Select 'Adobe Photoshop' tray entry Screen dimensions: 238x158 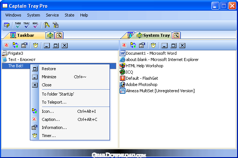141,85
